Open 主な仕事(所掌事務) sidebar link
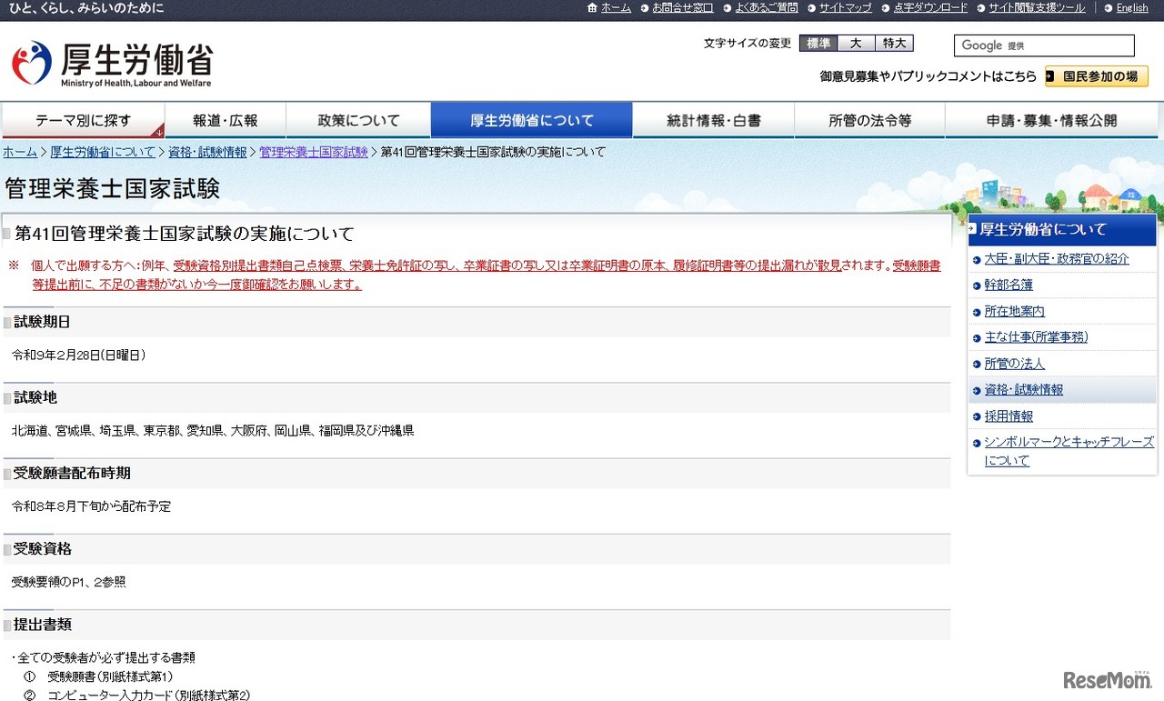The image size is (1164, 701). (x=1036, y=337)
